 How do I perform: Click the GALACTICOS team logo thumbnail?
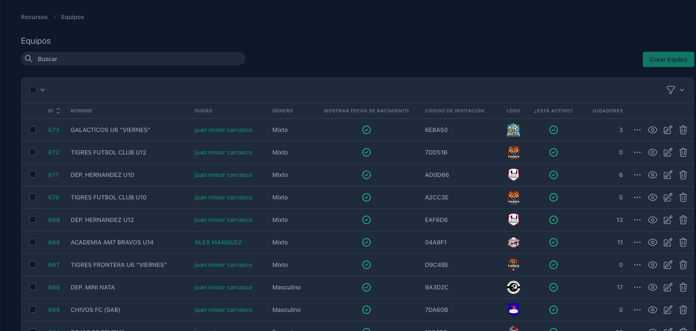513,130
